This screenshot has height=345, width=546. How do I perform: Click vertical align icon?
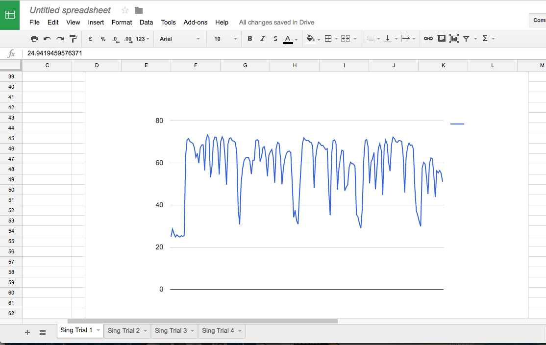pos(388,39)
